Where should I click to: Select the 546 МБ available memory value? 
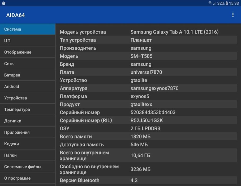[139, 145]
